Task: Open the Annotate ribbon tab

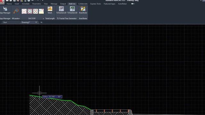Action: tap(26, 4)
